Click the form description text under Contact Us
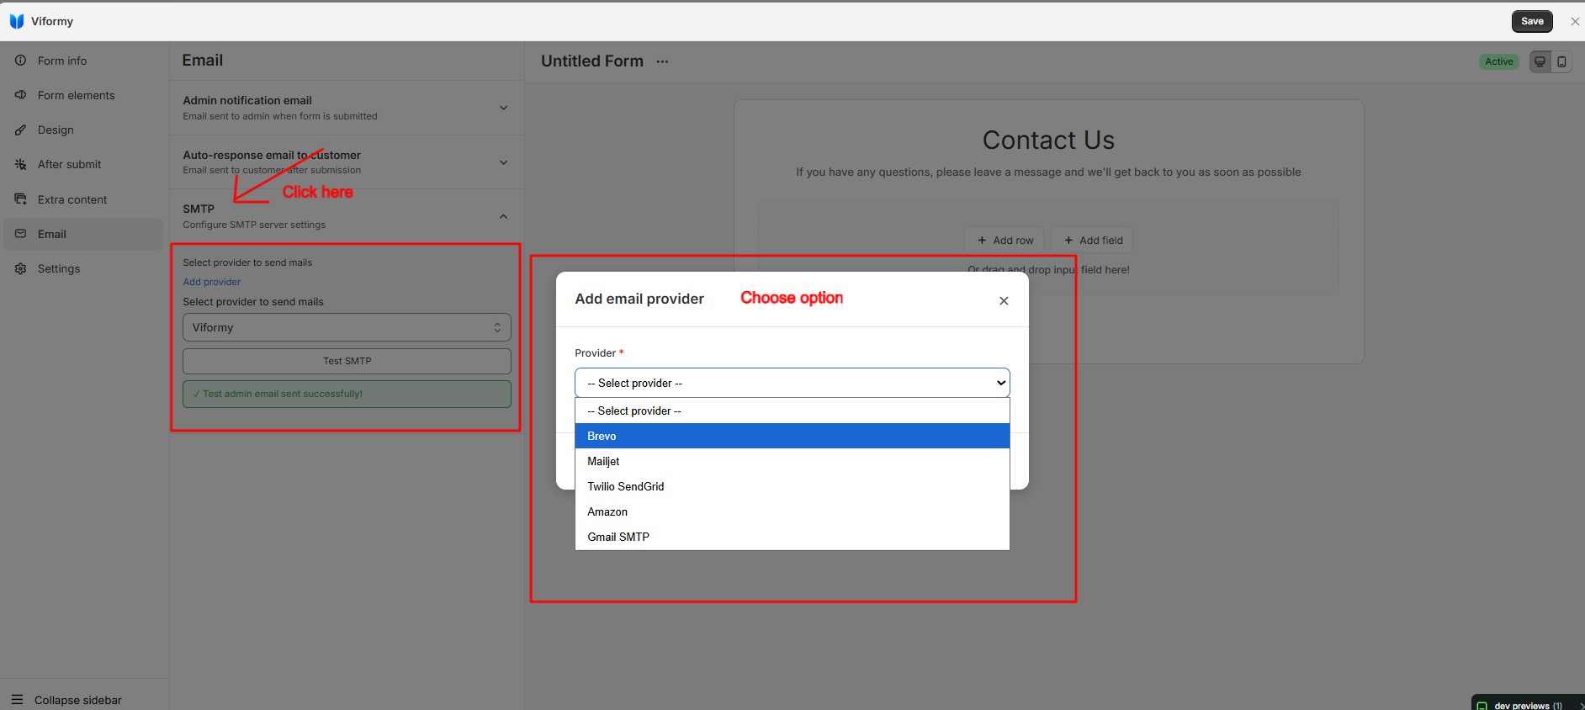1585x710 pixels. pyautogui.click(x=1048, y=172)
